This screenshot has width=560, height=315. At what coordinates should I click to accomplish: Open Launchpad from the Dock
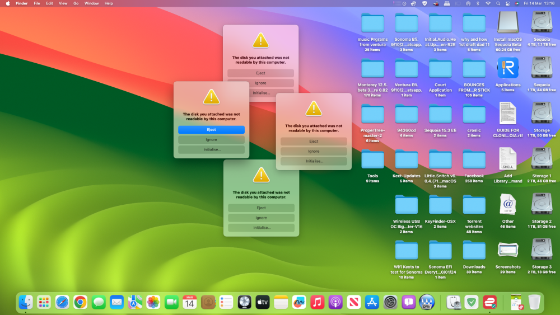(x=44, y=302)
